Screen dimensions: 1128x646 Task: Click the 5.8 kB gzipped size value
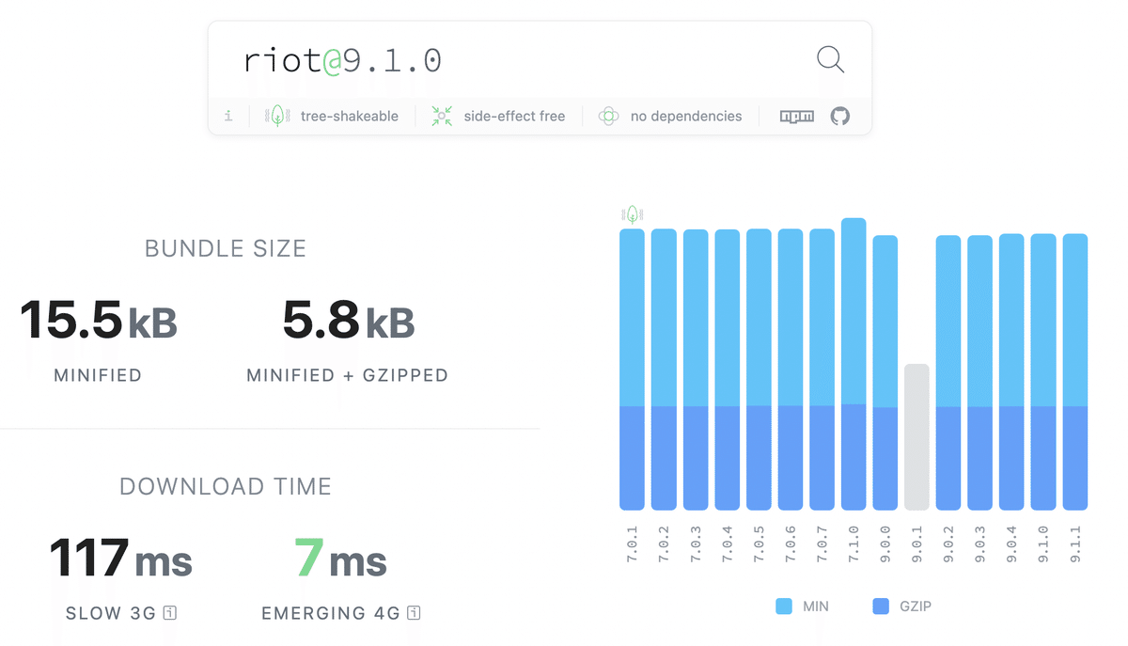(348, 320)
